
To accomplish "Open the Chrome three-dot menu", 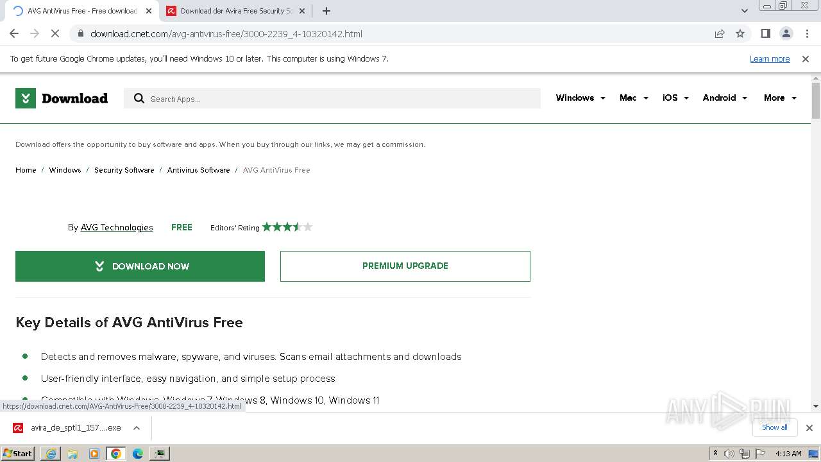I will pos(806,33).
